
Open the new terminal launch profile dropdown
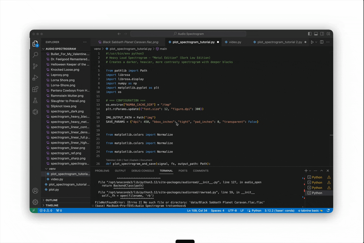pos(310,171)
